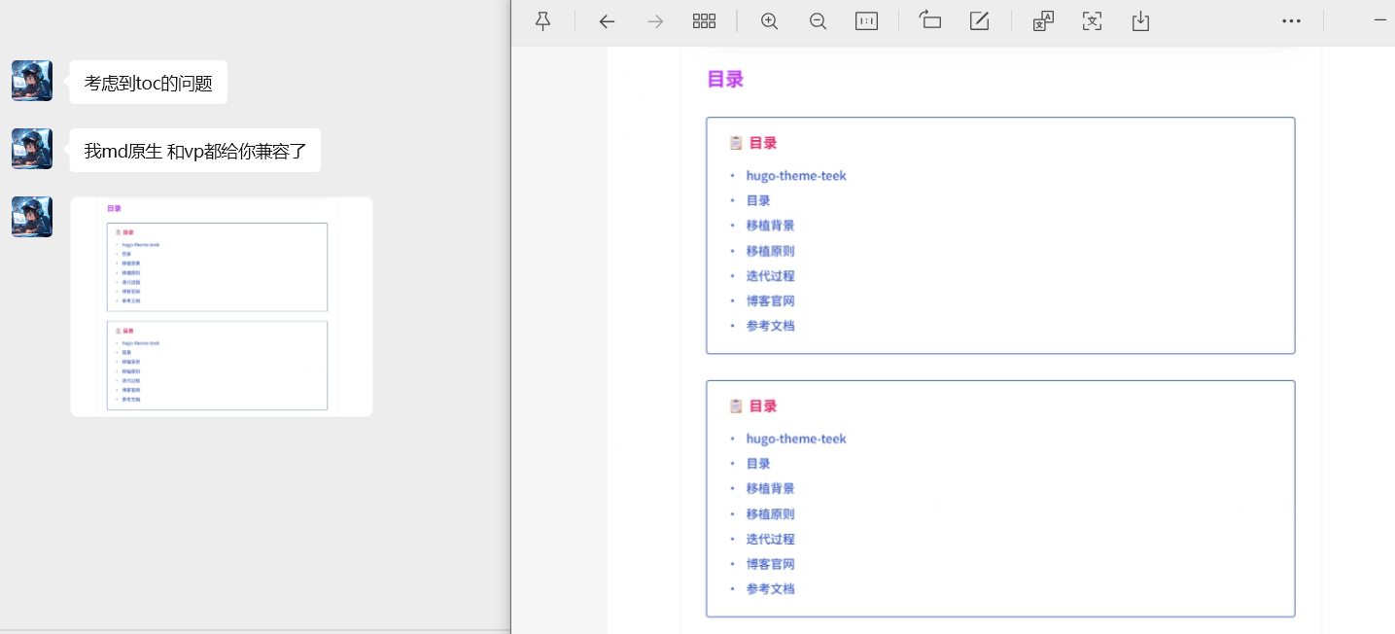Click the sender avatar beside the first message

pyautogui.click(x=32, y=81)
